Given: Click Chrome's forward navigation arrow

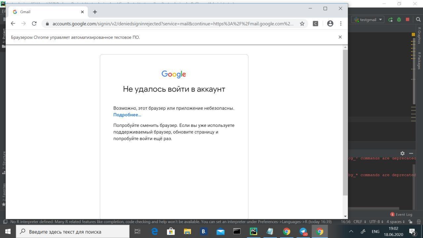Looking at the screenshot, I should 23,23.
